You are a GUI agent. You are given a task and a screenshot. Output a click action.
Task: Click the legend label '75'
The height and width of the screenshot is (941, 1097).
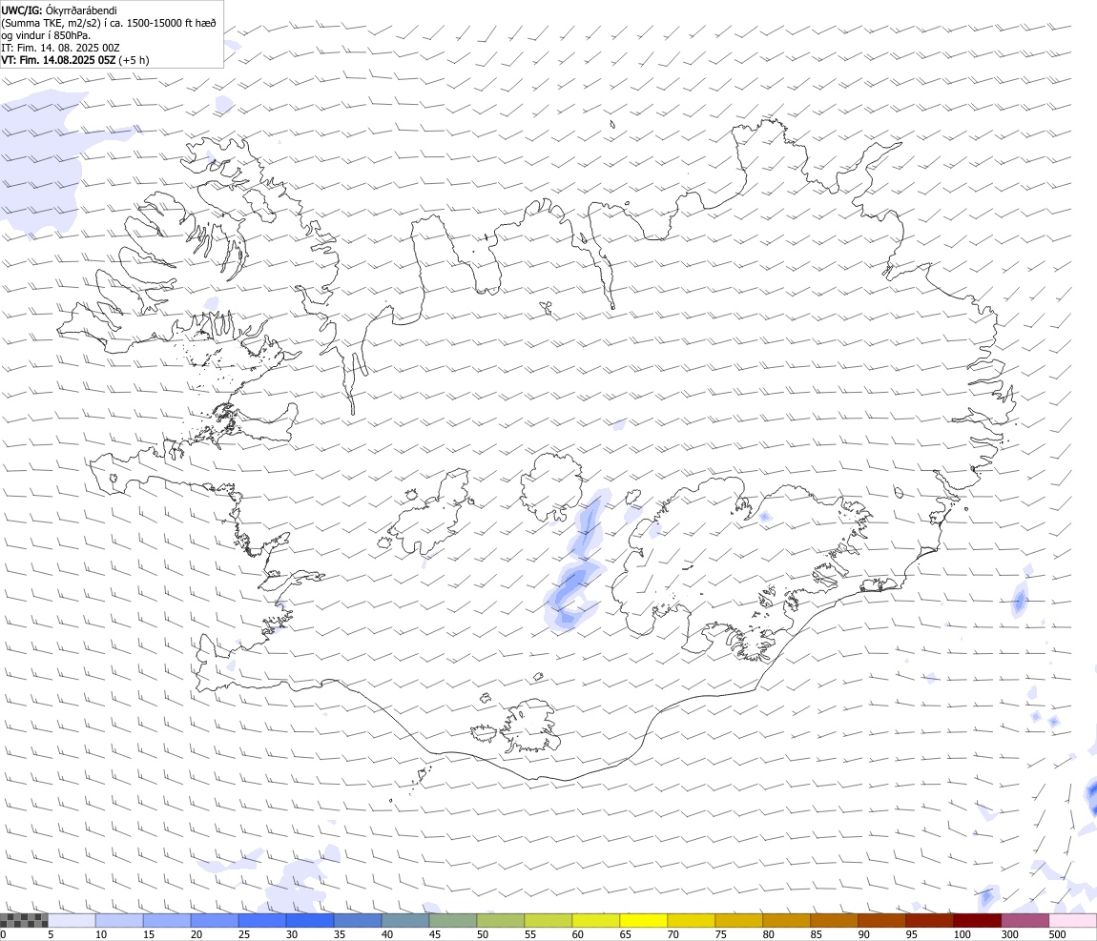[x=720, y=934]
